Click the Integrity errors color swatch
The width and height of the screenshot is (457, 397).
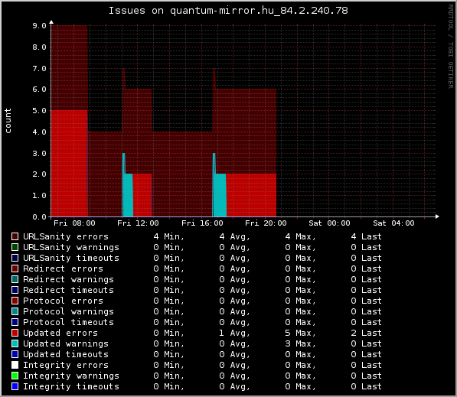point(15,365)
